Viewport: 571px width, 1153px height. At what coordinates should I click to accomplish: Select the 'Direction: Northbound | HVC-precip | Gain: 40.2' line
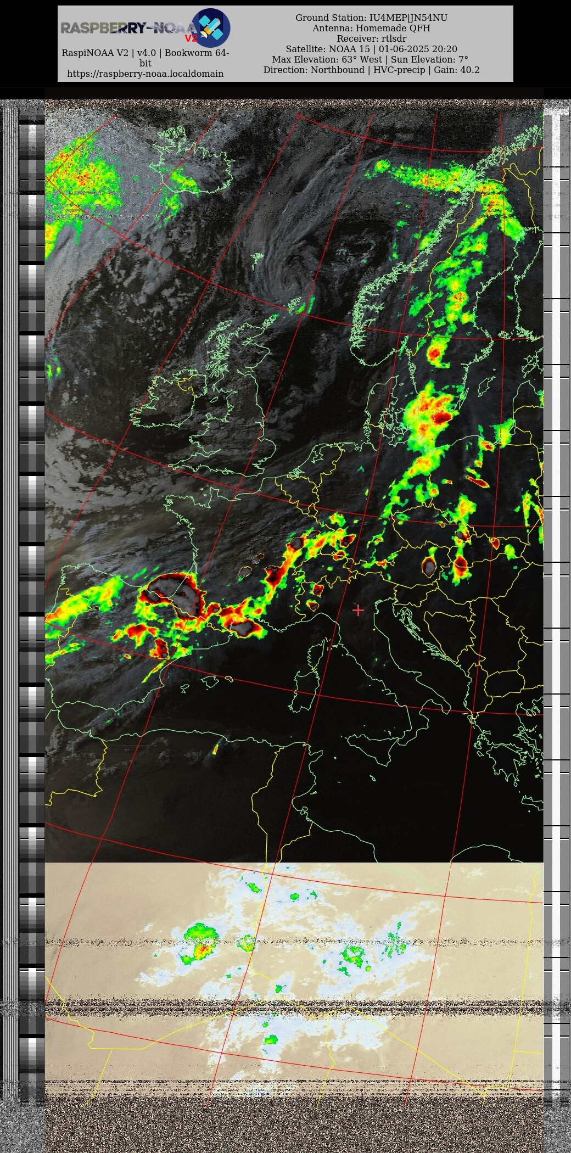coord(371,70)
